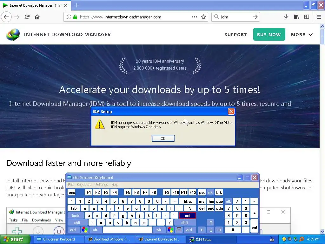This screenshot has height=244, width=325.
Task: Click the page scrollbar up arrow
Action: pos(322,26)
